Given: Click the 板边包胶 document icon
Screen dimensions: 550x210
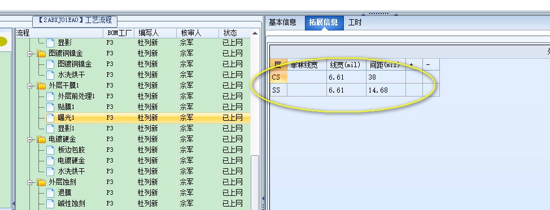Looking at the screenshot, I should (x=50, y=150).
